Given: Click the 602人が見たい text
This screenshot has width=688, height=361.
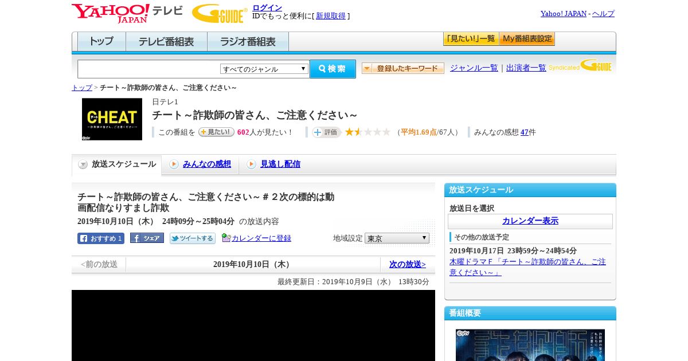Looking at the screenshot, I should click(x=265, y=132).
